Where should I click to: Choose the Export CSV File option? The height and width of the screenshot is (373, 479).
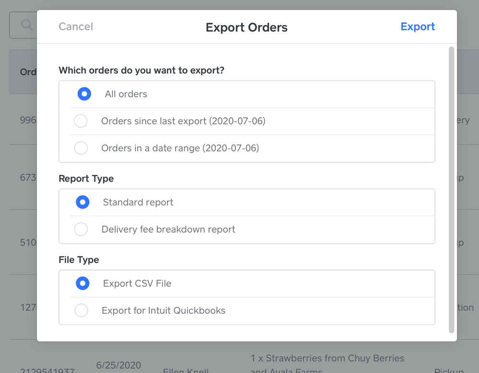(x=82, y=284)
